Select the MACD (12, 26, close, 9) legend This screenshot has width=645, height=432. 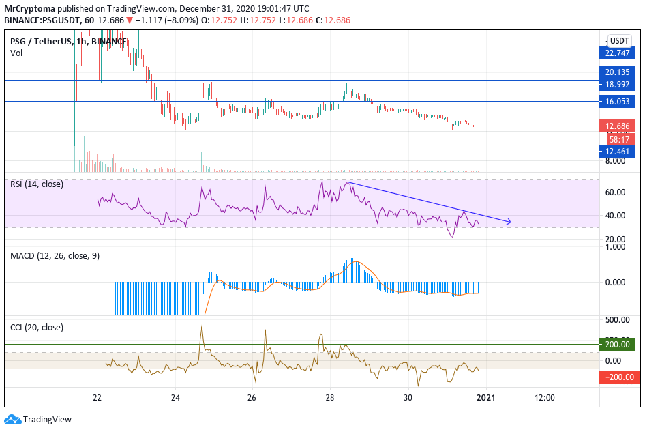(55, 256)
